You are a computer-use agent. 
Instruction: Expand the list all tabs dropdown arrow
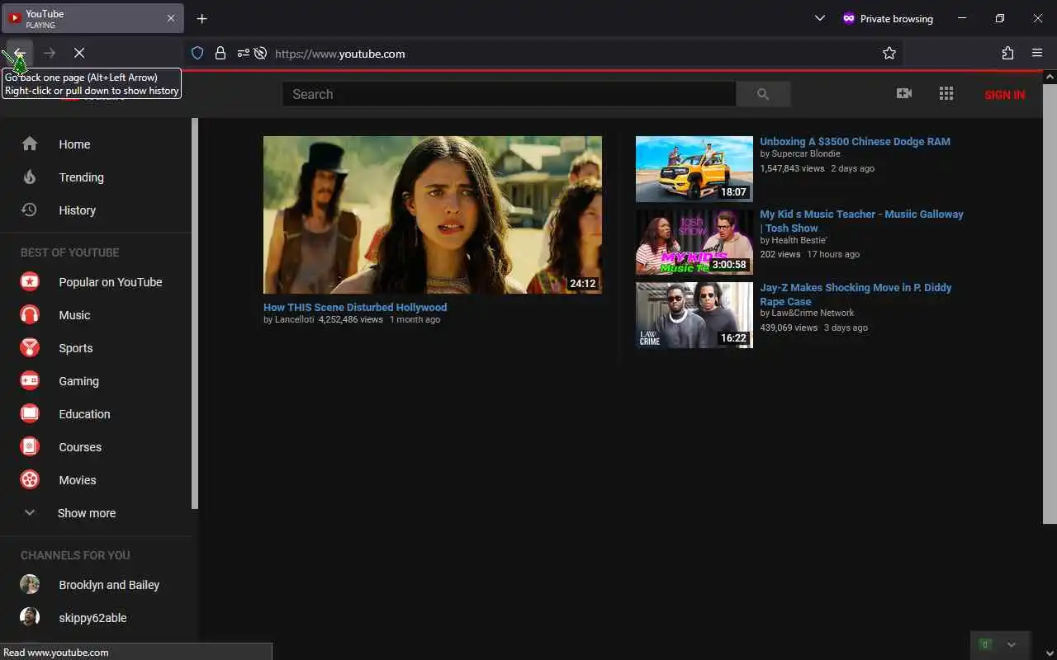(x=820, y=18)
